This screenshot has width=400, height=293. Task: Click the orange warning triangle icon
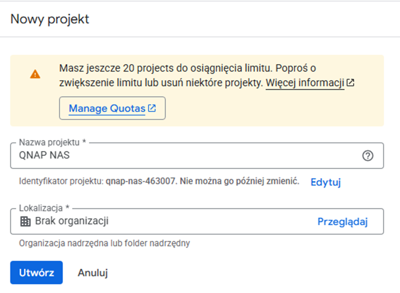(35, 74)
